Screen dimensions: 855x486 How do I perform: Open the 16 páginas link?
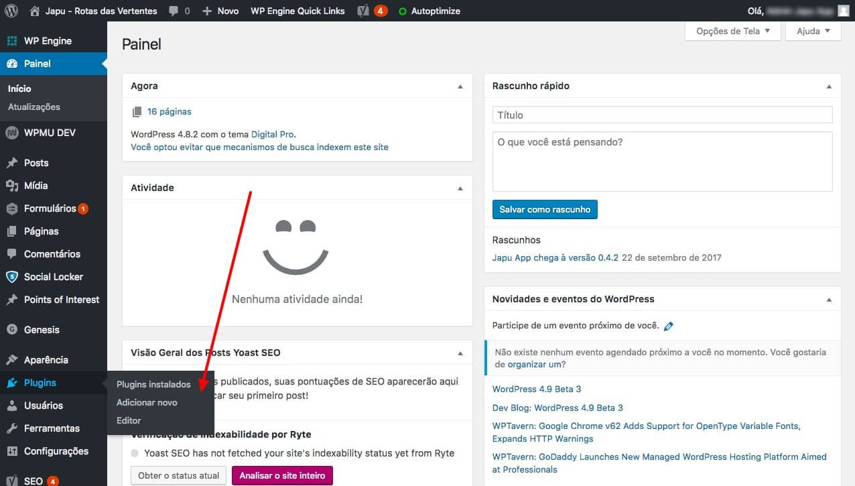pyautogui.click(x=170, y=112)
